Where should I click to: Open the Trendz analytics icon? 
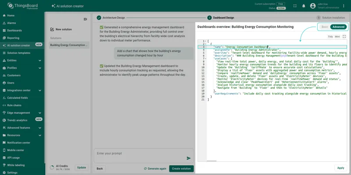[x=4, y=120]
